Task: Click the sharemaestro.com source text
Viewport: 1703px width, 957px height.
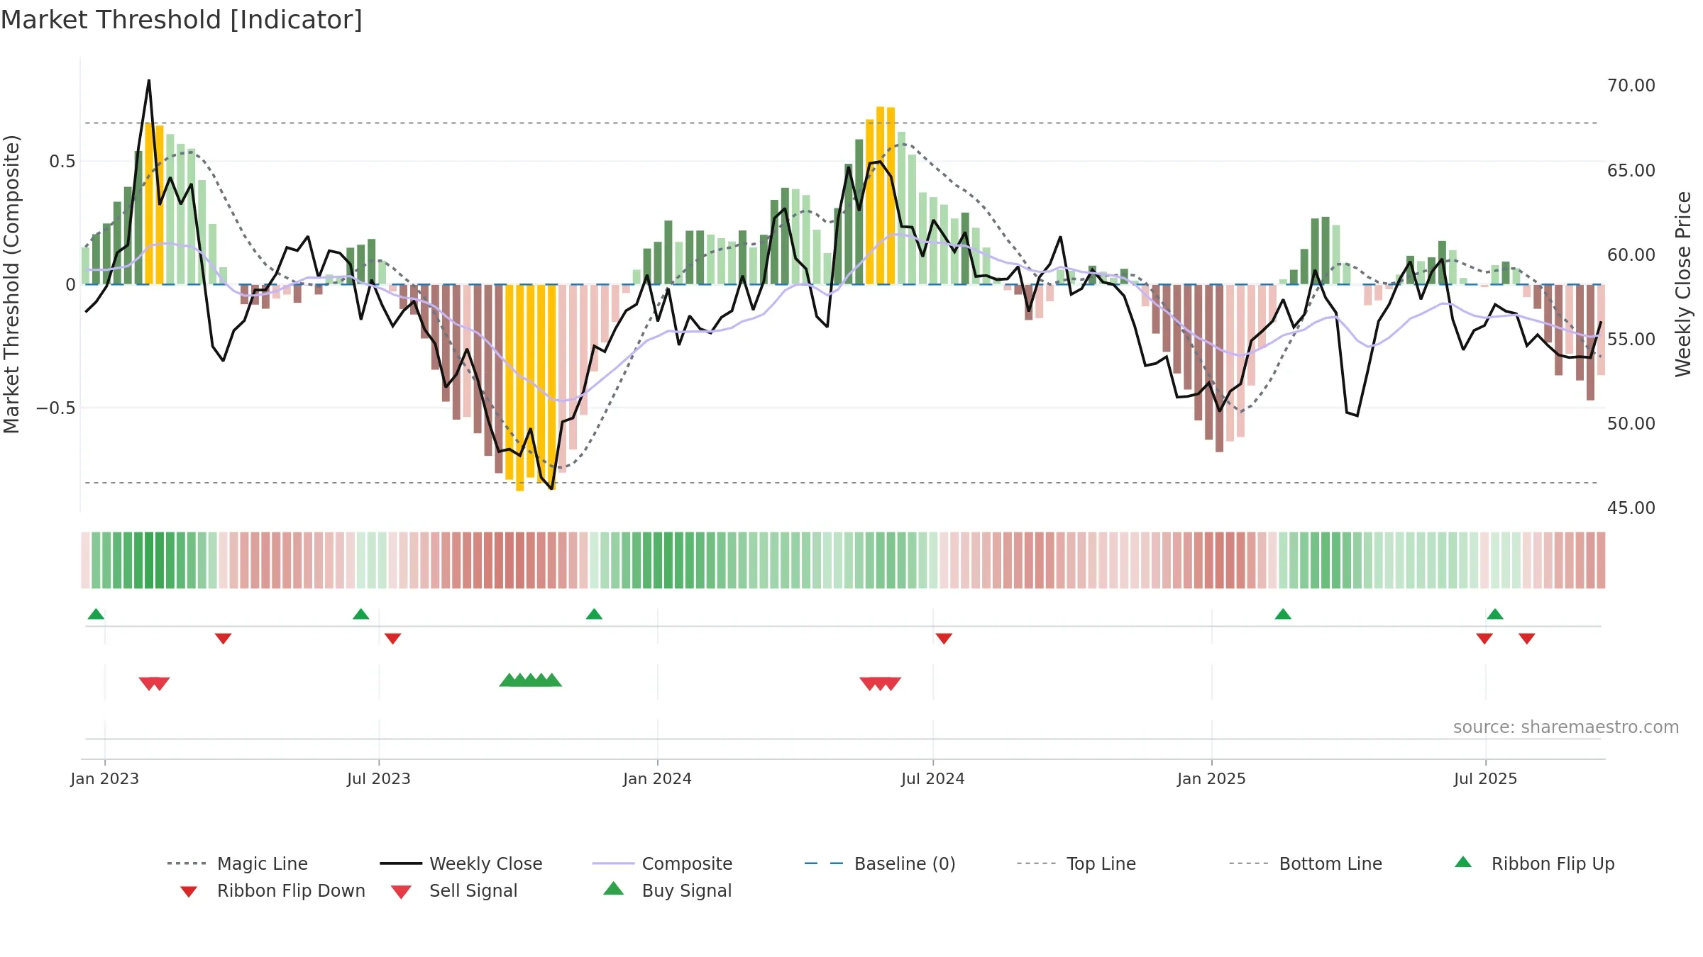Action: (x=1566, y=727)
